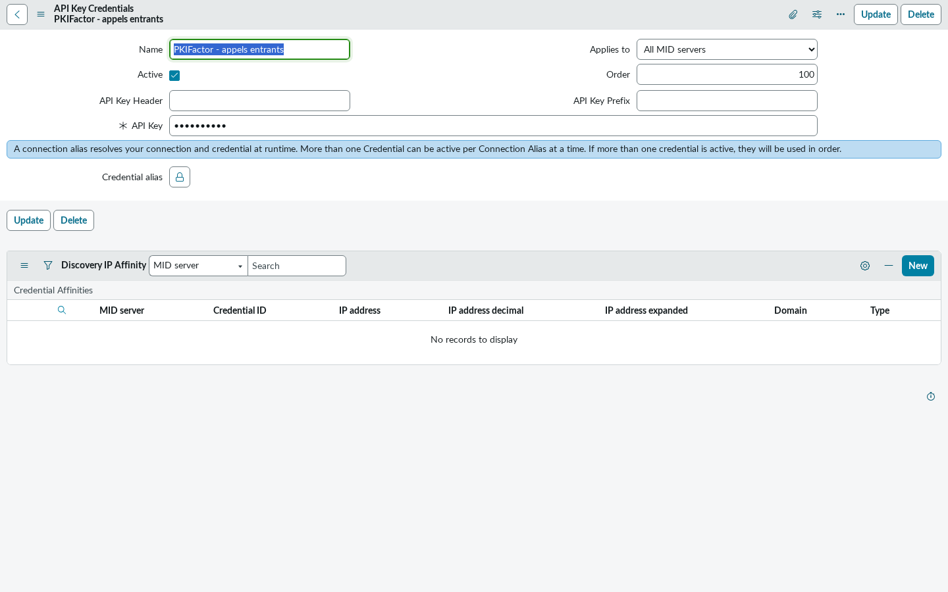This screenshot has width=948, height=592.
Task: Click the Discovery IP Affinity title
Action: (x=103, y=265)
